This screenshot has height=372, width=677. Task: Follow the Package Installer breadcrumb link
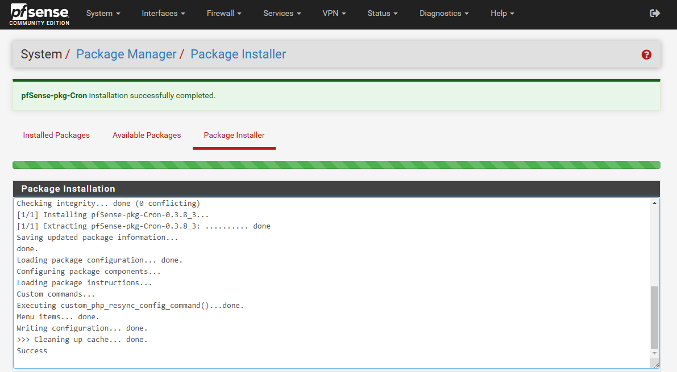[x=238, y=54]
